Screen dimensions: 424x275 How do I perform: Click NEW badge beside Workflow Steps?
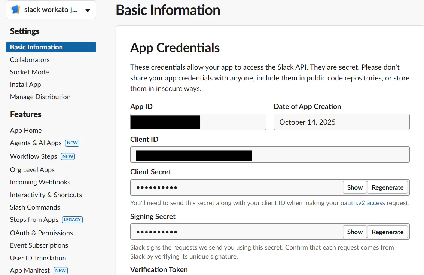[x=68, y=156]
